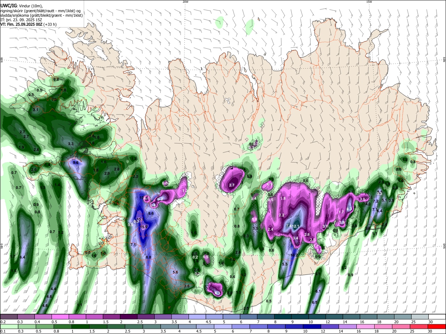Click the violet 12 rain-scale swatch
The width and height of the screenshot is (446, 334).
click(x=330, y=326)
